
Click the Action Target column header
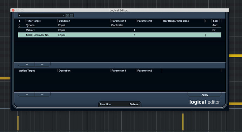tap(27, 71)
